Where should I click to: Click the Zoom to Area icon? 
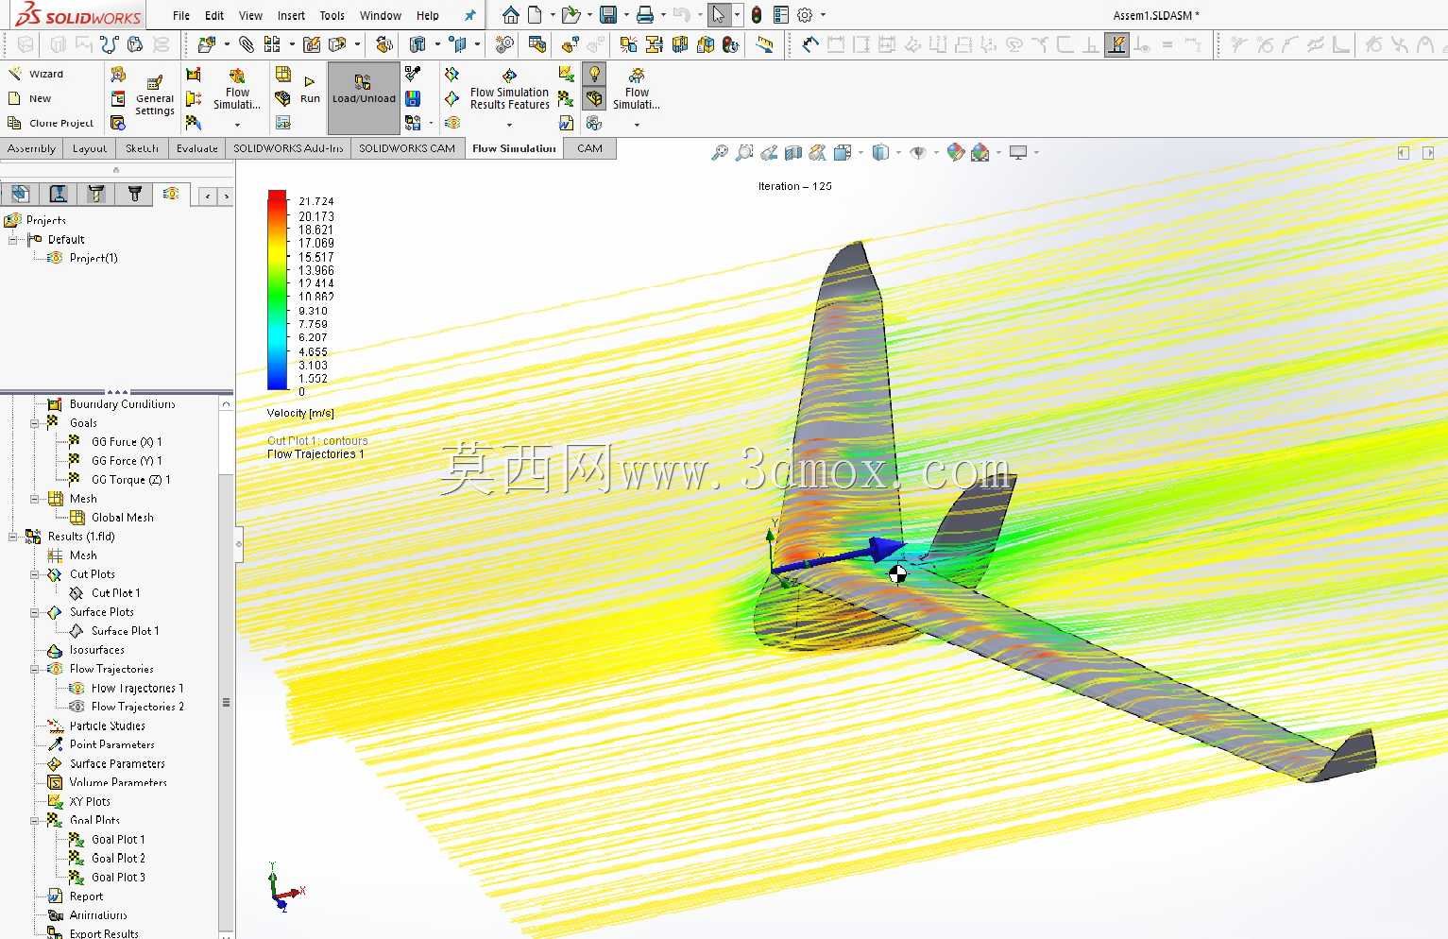point(744,152)
